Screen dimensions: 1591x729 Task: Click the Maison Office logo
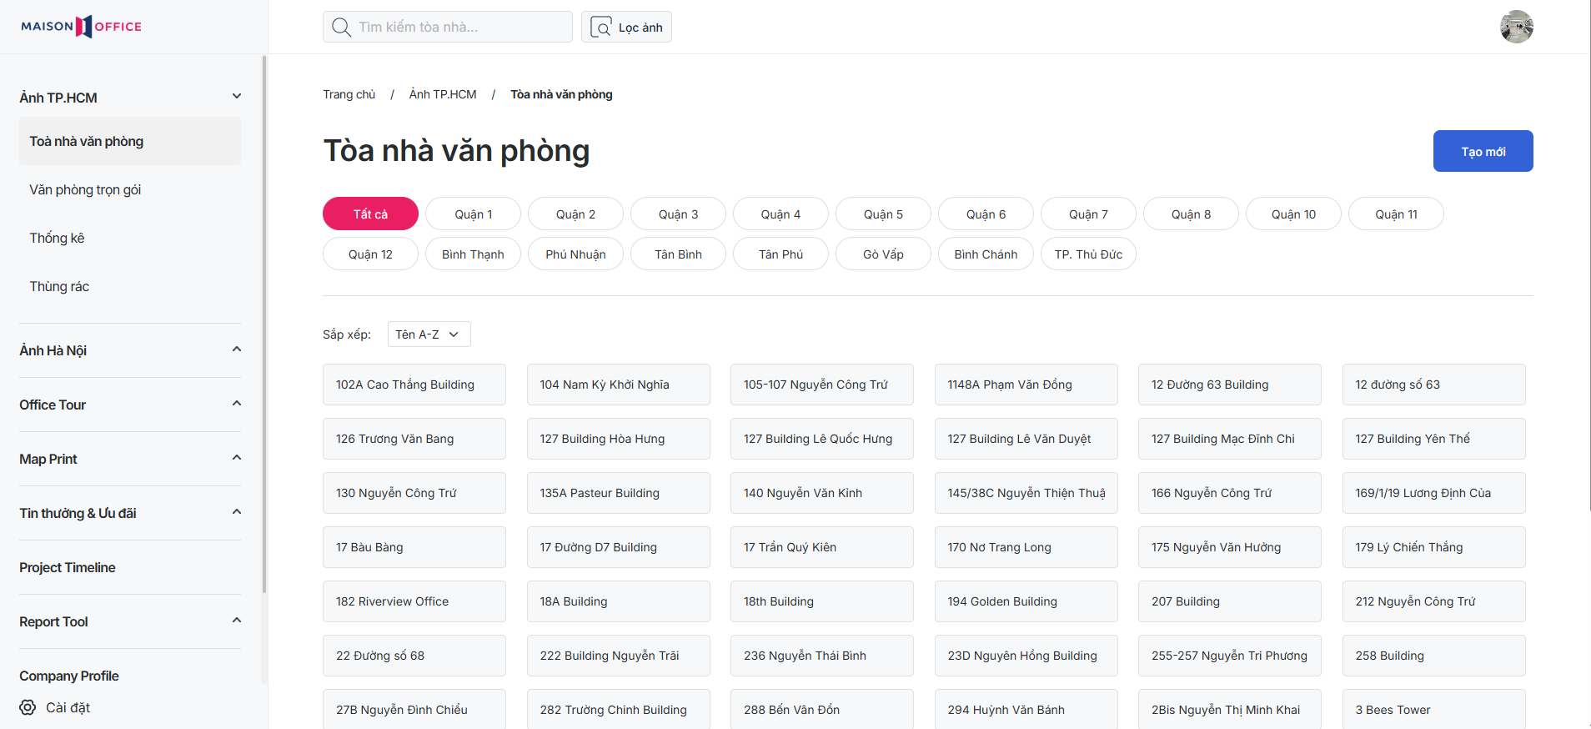coord(81,27)
